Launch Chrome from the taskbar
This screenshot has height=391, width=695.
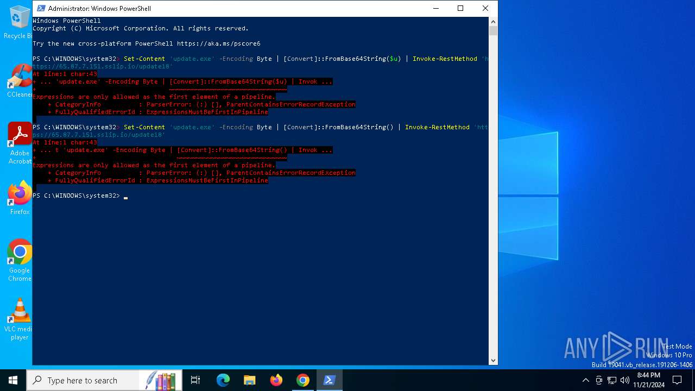[x=303, y=380]
